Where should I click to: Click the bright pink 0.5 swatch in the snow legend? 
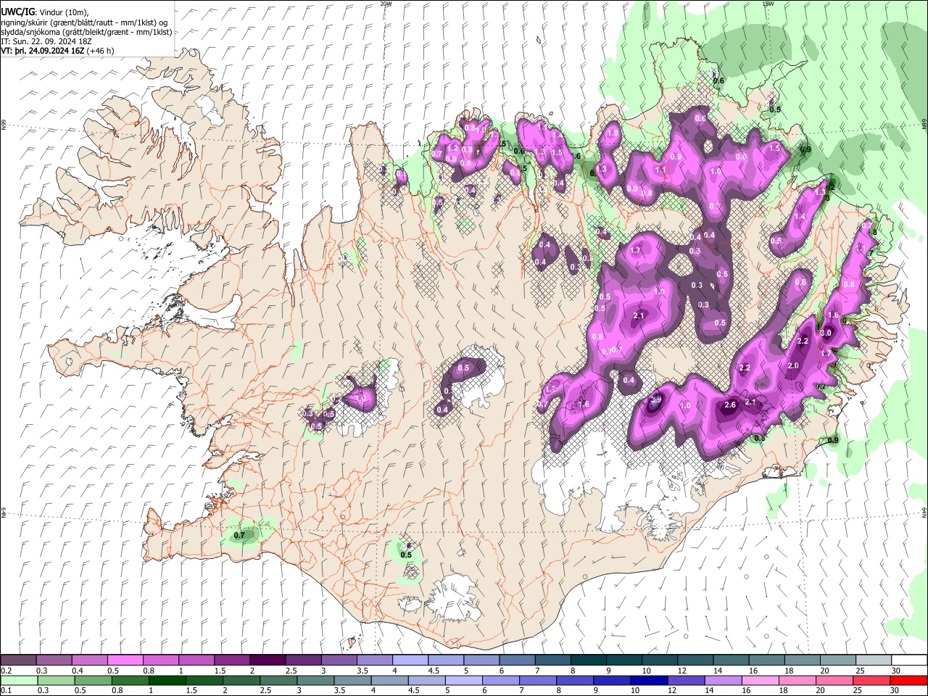[x=125, y=660]
